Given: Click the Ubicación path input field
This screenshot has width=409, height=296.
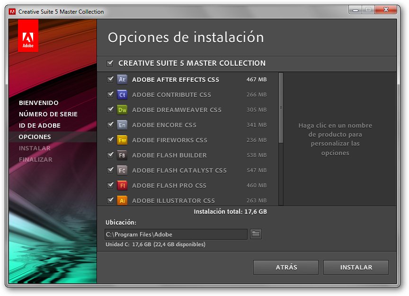Looking at the screenshot, I should (x=176, y=234).
